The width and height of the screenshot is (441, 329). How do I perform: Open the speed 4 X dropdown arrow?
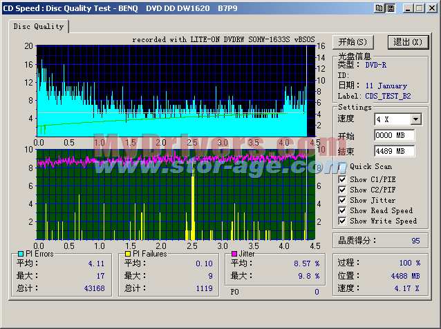tap(415, 120)
